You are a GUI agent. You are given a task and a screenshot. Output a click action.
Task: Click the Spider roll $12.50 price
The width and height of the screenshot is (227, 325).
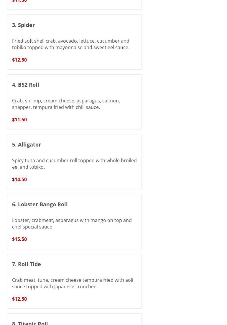pos(19,60)
